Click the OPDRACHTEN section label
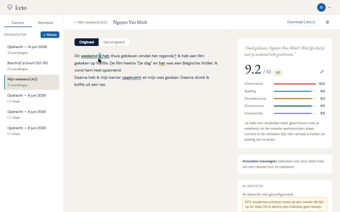Viewport: 340px width, 212px height. pyautogui.click(x=15, y=35)
